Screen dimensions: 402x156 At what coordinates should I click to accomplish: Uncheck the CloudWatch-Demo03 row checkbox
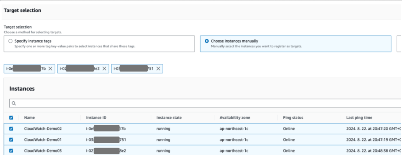(11, 151)
